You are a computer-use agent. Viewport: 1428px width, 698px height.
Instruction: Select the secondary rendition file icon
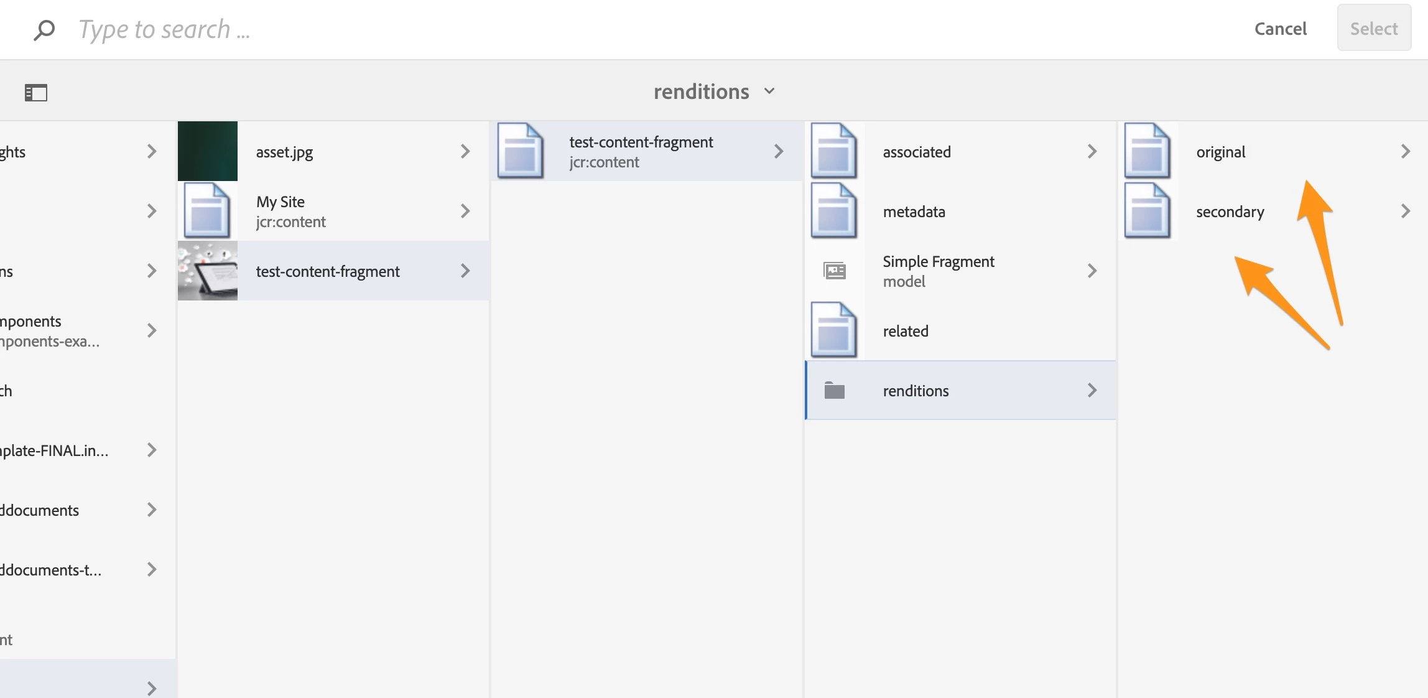click(x=1147, y=211)
